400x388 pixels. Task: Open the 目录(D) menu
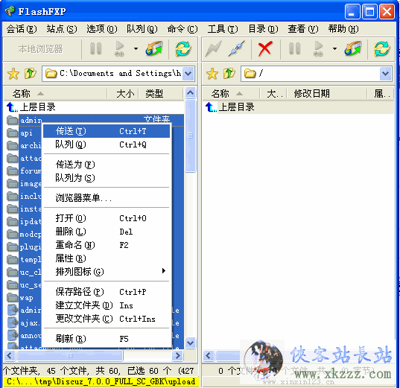point(263,29)
